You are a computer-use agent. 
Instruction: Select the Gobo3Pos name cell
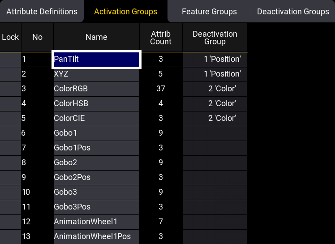click(96, 207)
